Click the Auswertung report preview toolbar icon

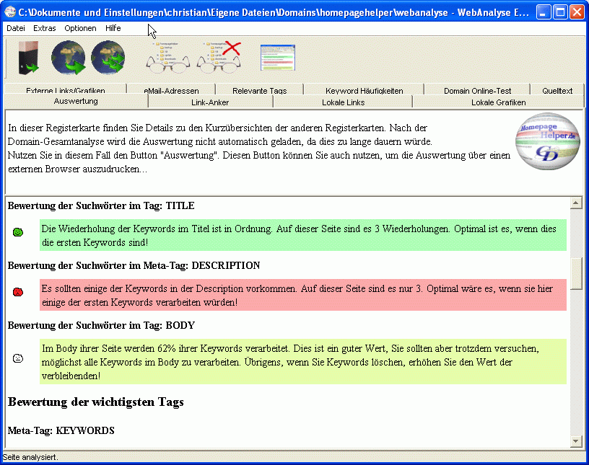[279, 58]
